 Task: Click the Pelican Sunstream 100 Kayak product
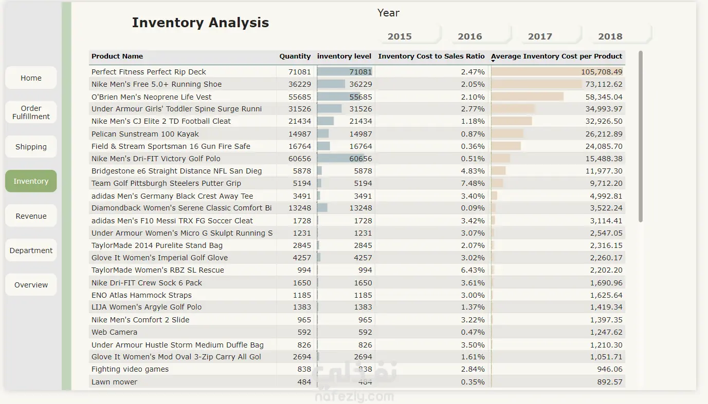(145, 134)
